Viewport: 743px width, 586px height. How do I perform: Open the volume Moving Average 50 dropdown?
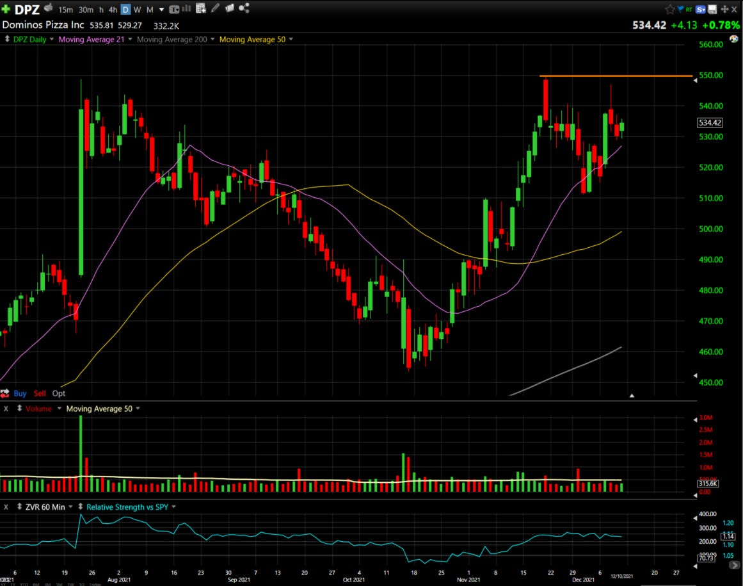point(138,409)
